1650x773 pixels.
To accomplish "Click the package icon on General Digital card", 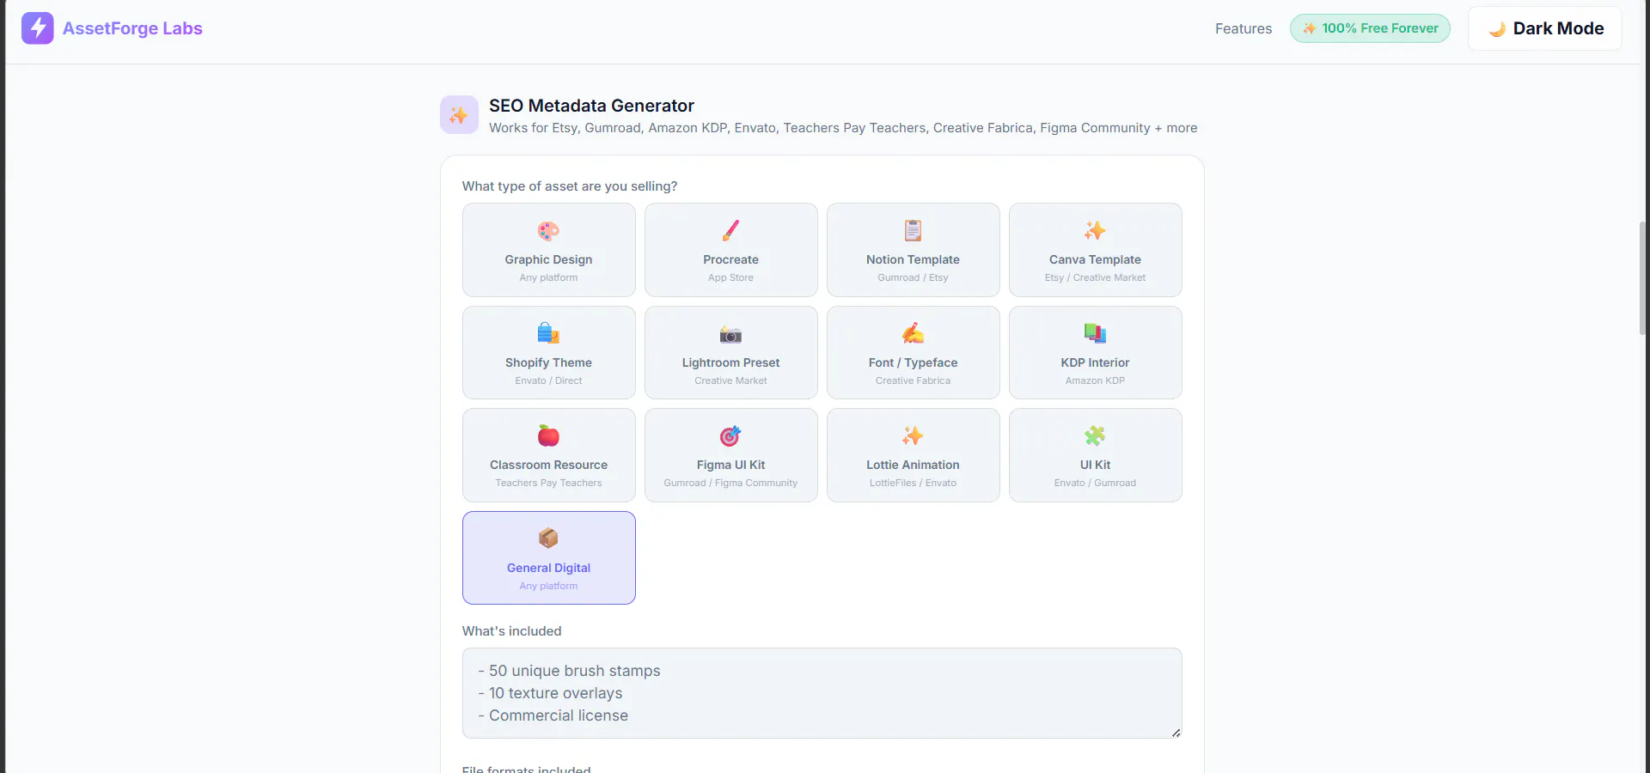I will [x=548, y=539].
